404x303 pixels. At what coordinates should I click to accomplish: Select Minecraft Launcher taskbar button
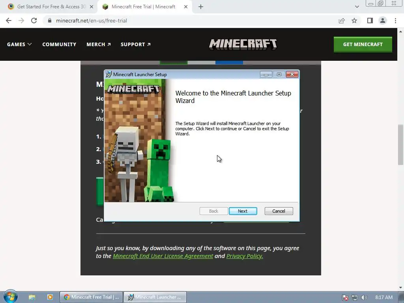[155, 297]
